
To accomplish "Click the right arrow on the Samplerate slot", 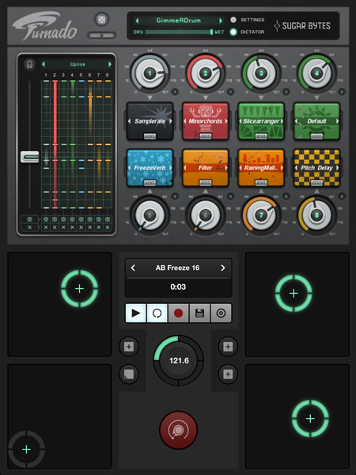I will 170,121.
